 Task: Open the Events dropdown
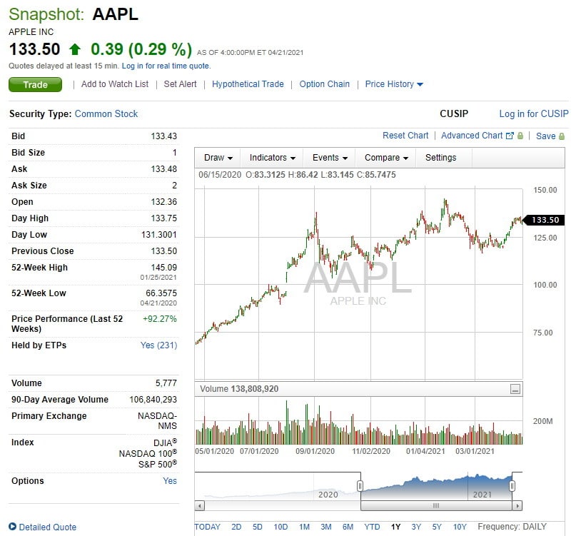330,158
